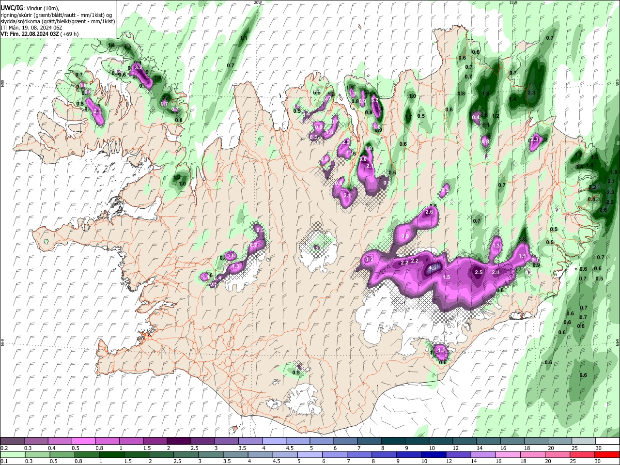Click the orchid 0.4–0.5 snow swatch

click(60, 441)
